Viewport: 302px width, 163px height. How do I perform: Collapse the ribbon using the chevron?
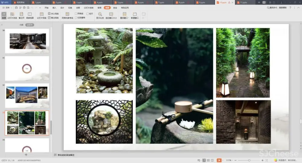point(299,8)
